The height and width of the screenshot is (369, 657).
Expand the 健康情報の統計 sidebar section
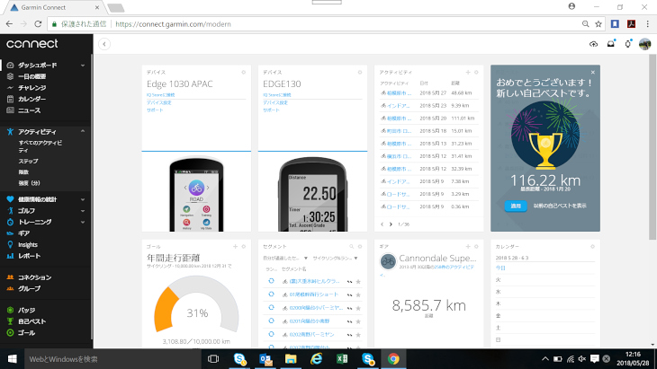click(x=83, y=199)
